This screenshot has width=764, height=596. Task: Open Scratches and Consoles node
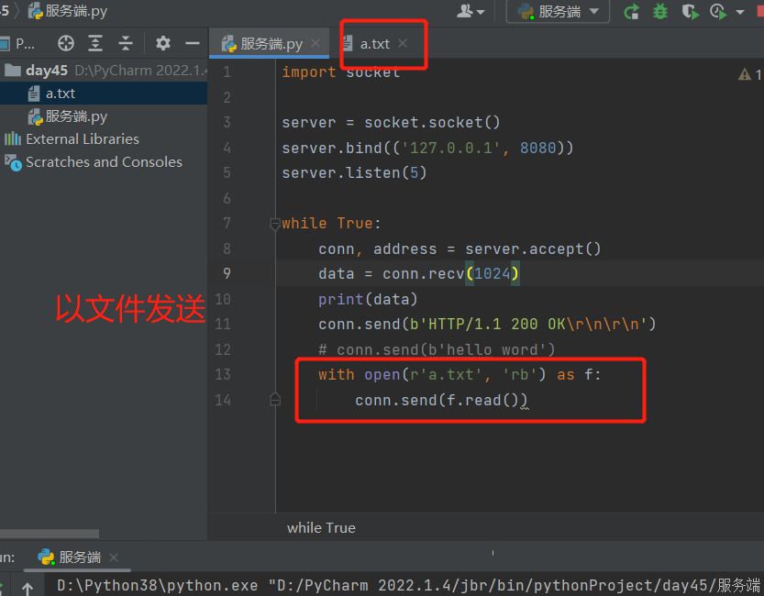[104, 162]
